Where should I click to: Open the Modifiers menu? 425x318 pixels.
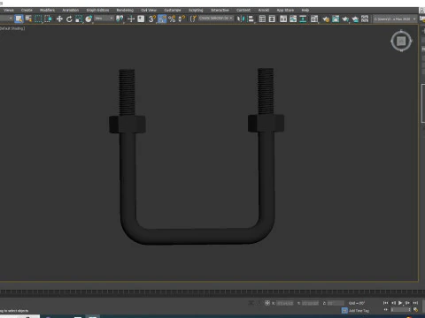pos(47,10)
